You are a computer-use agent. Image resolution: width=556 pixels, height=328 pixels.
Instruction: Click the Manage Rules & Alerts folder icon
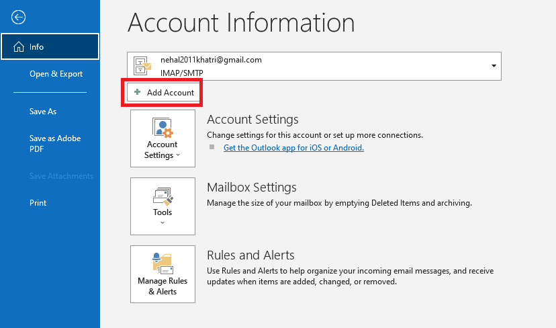[163, 262]
